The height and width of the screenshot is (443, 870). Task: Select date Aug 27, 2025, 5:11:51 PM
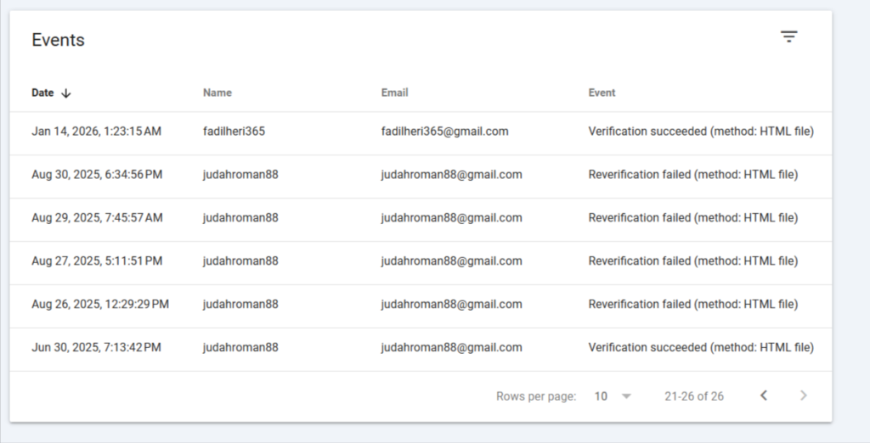[97, 261]
